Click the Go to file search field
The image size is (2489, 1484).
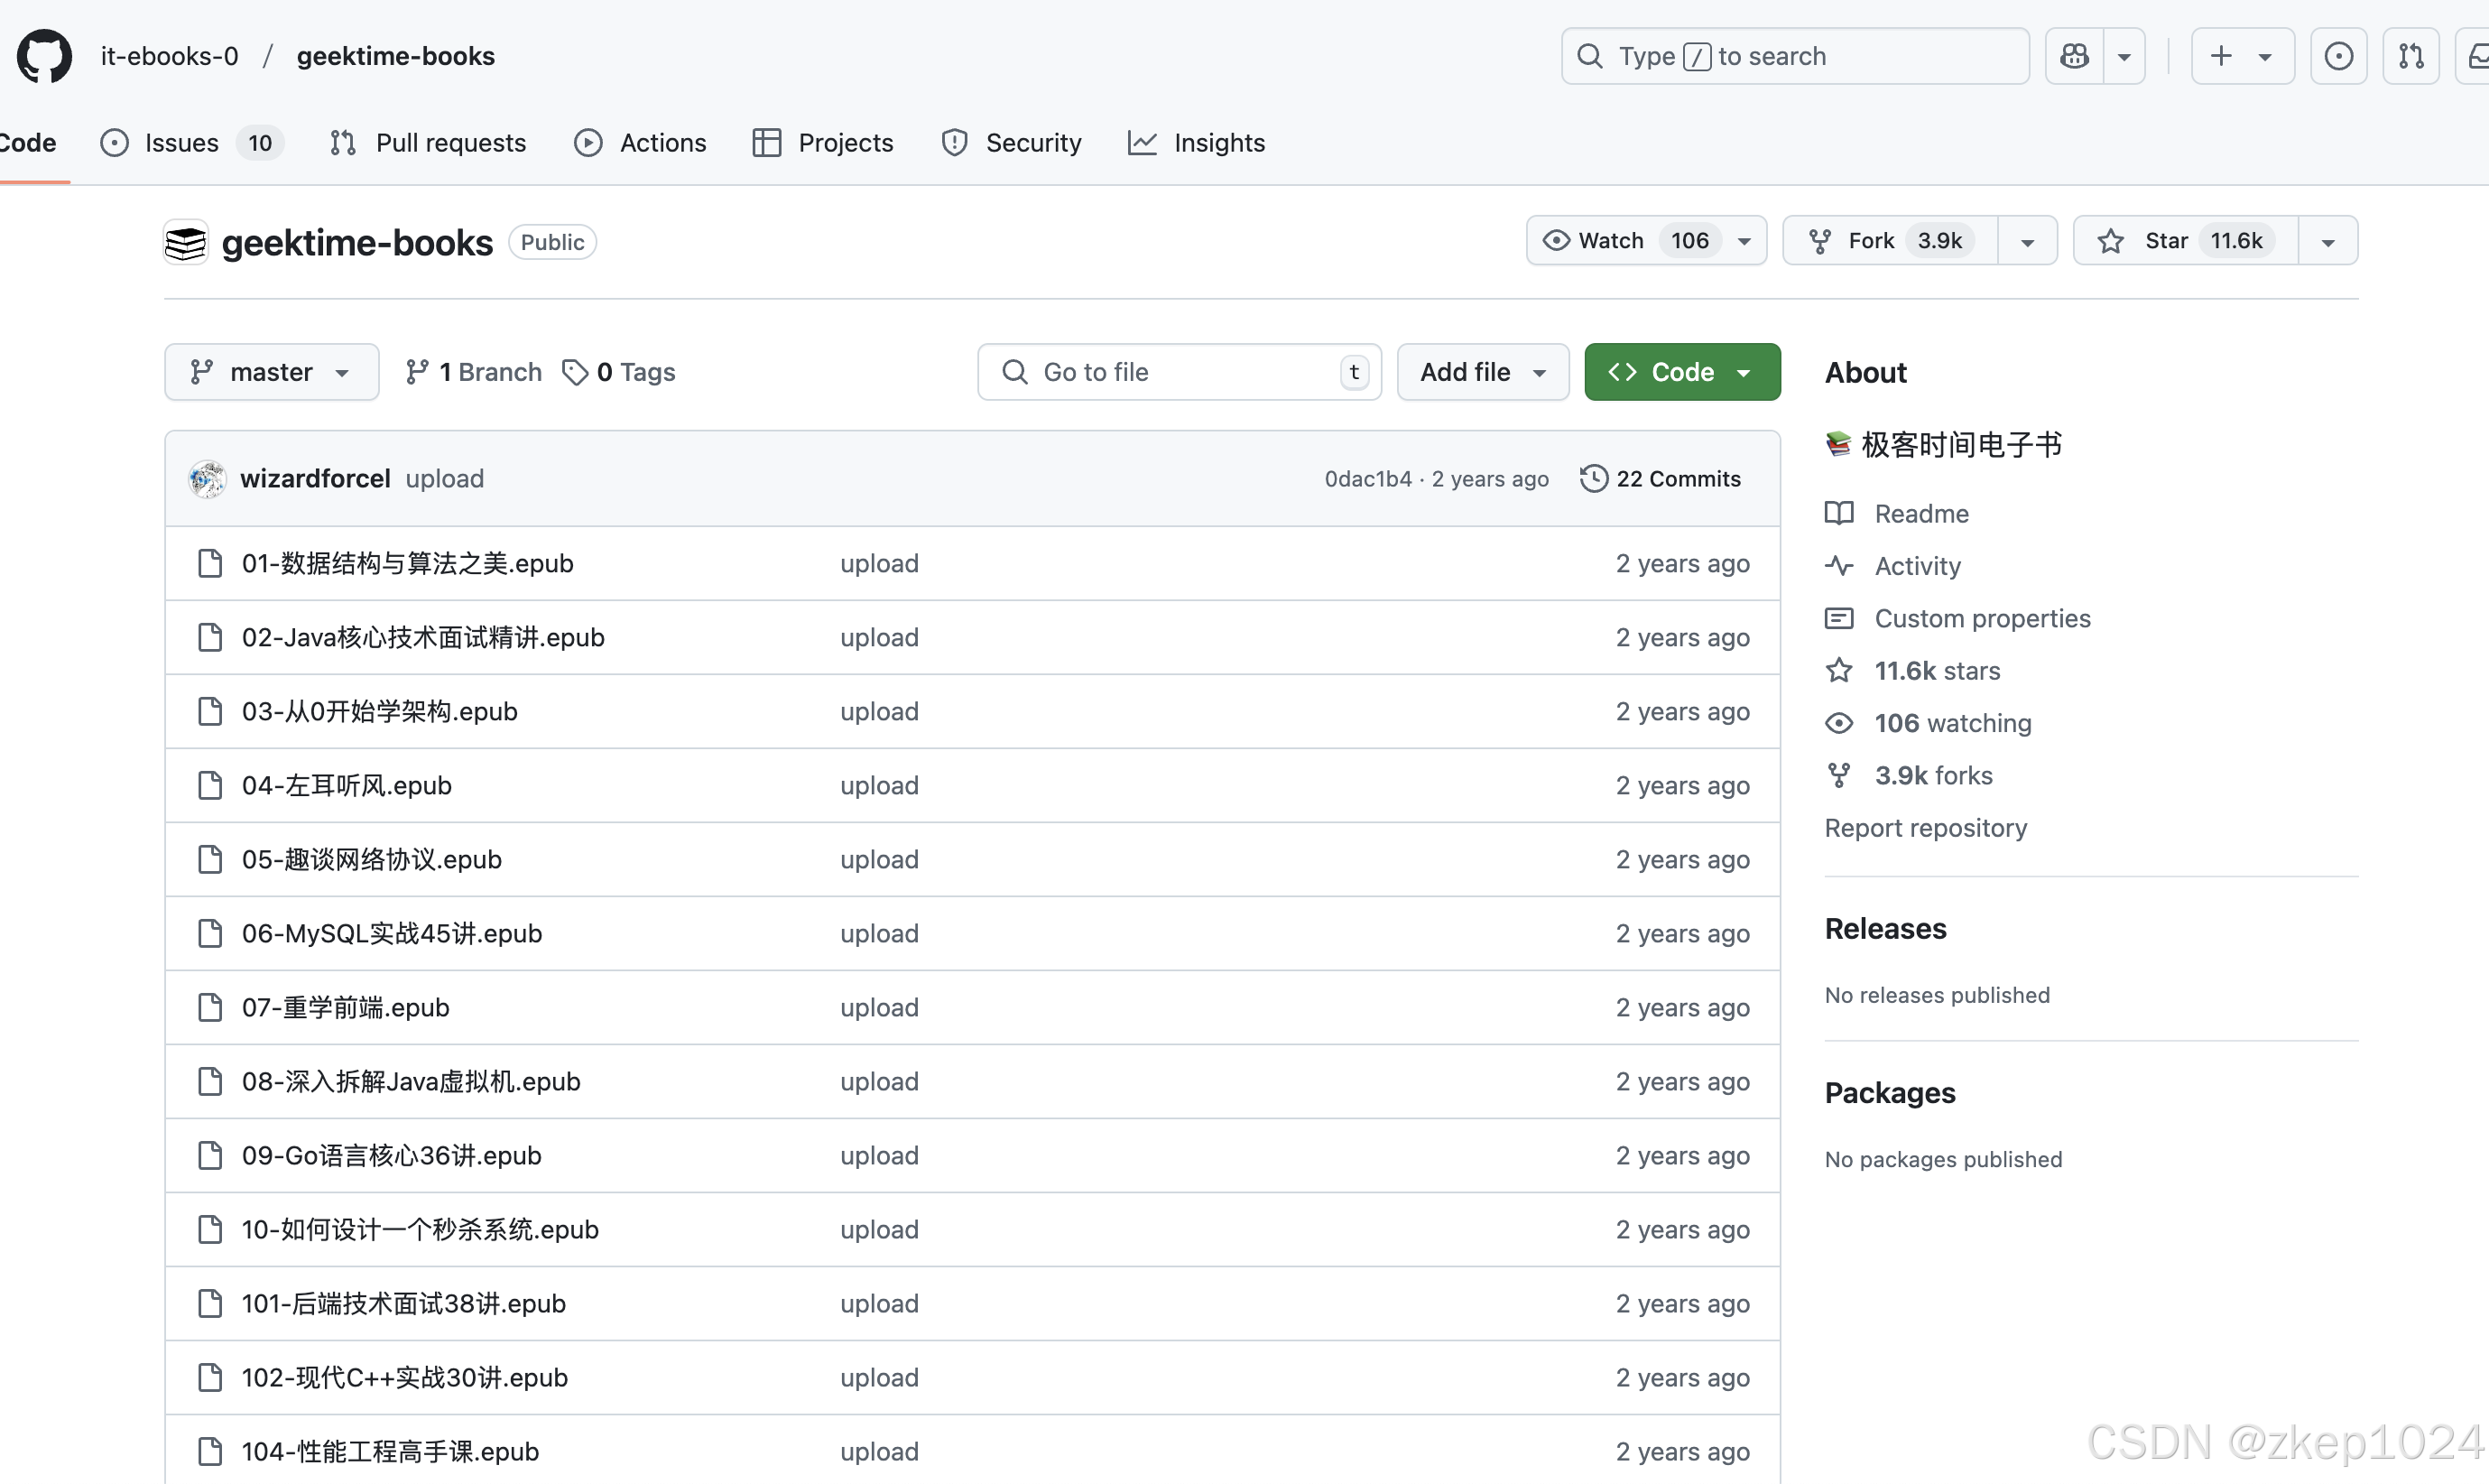pos(1178,373)
